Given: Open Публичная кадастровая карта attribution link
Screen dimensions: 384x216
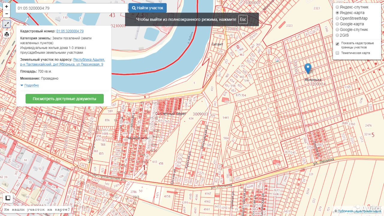Looking at the screenshot, I should pyautogui.click(x=359, y=211).
